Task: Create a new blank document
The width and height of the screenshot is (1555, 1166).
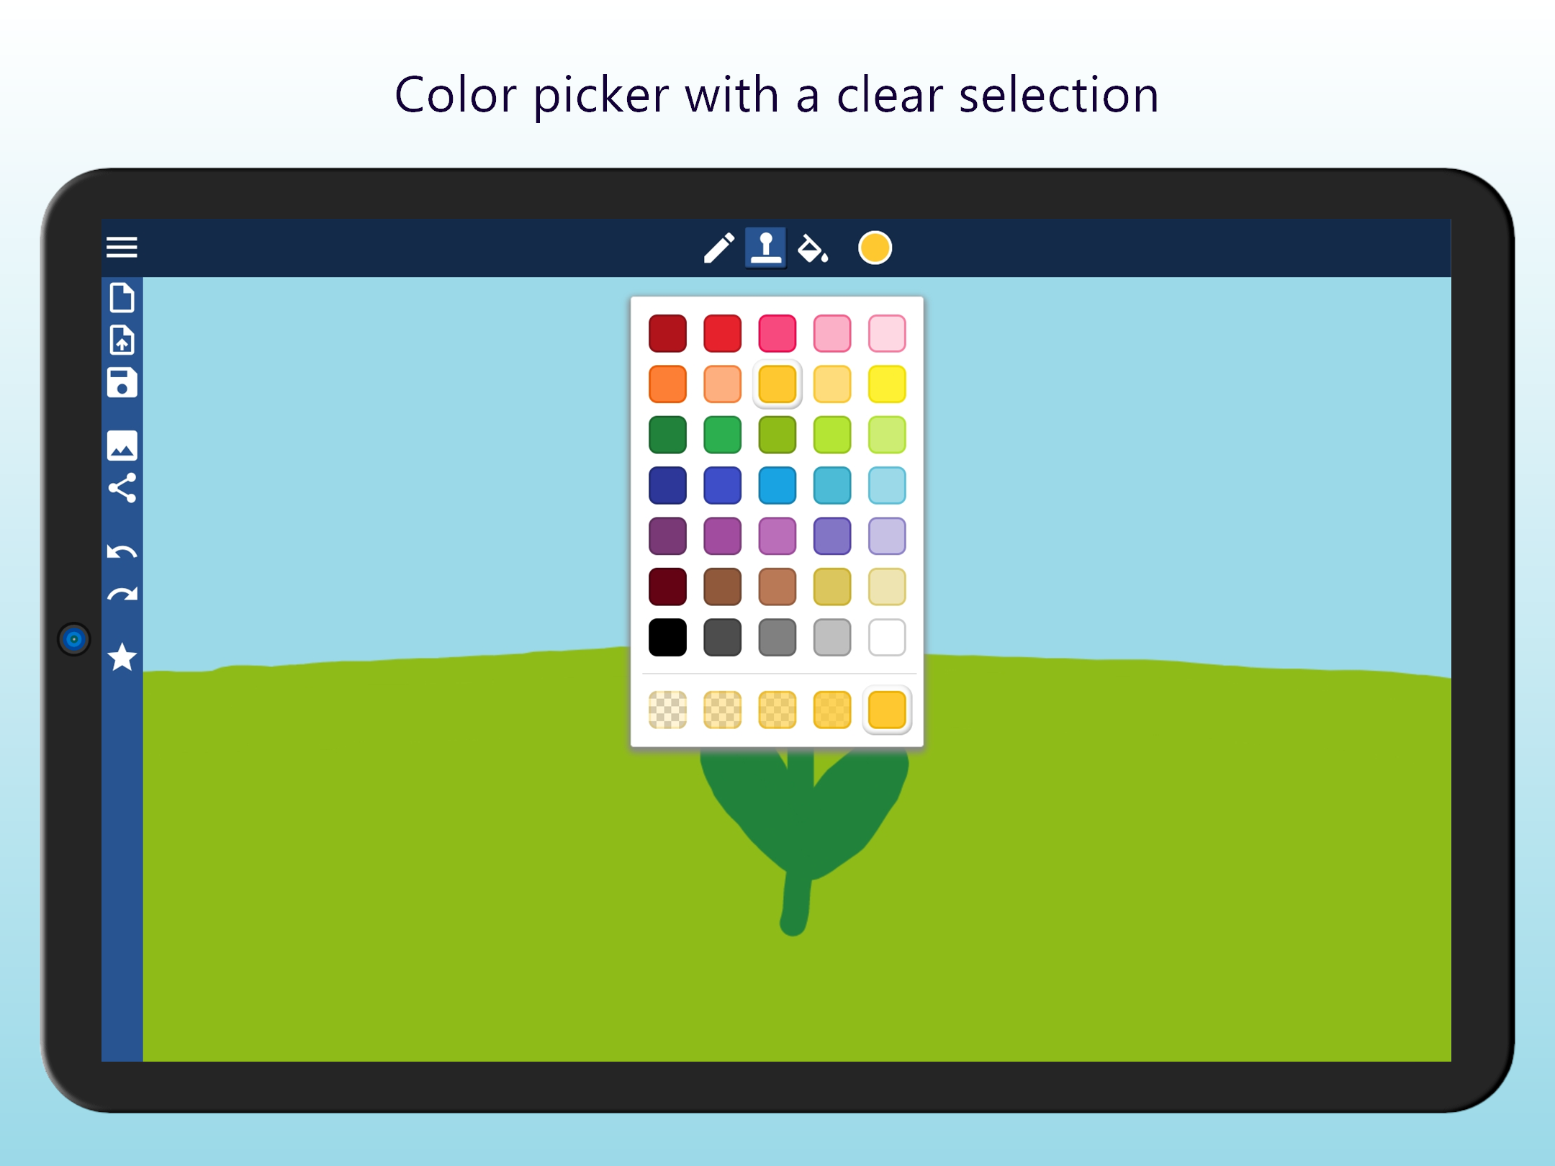Action: point(122,297)
